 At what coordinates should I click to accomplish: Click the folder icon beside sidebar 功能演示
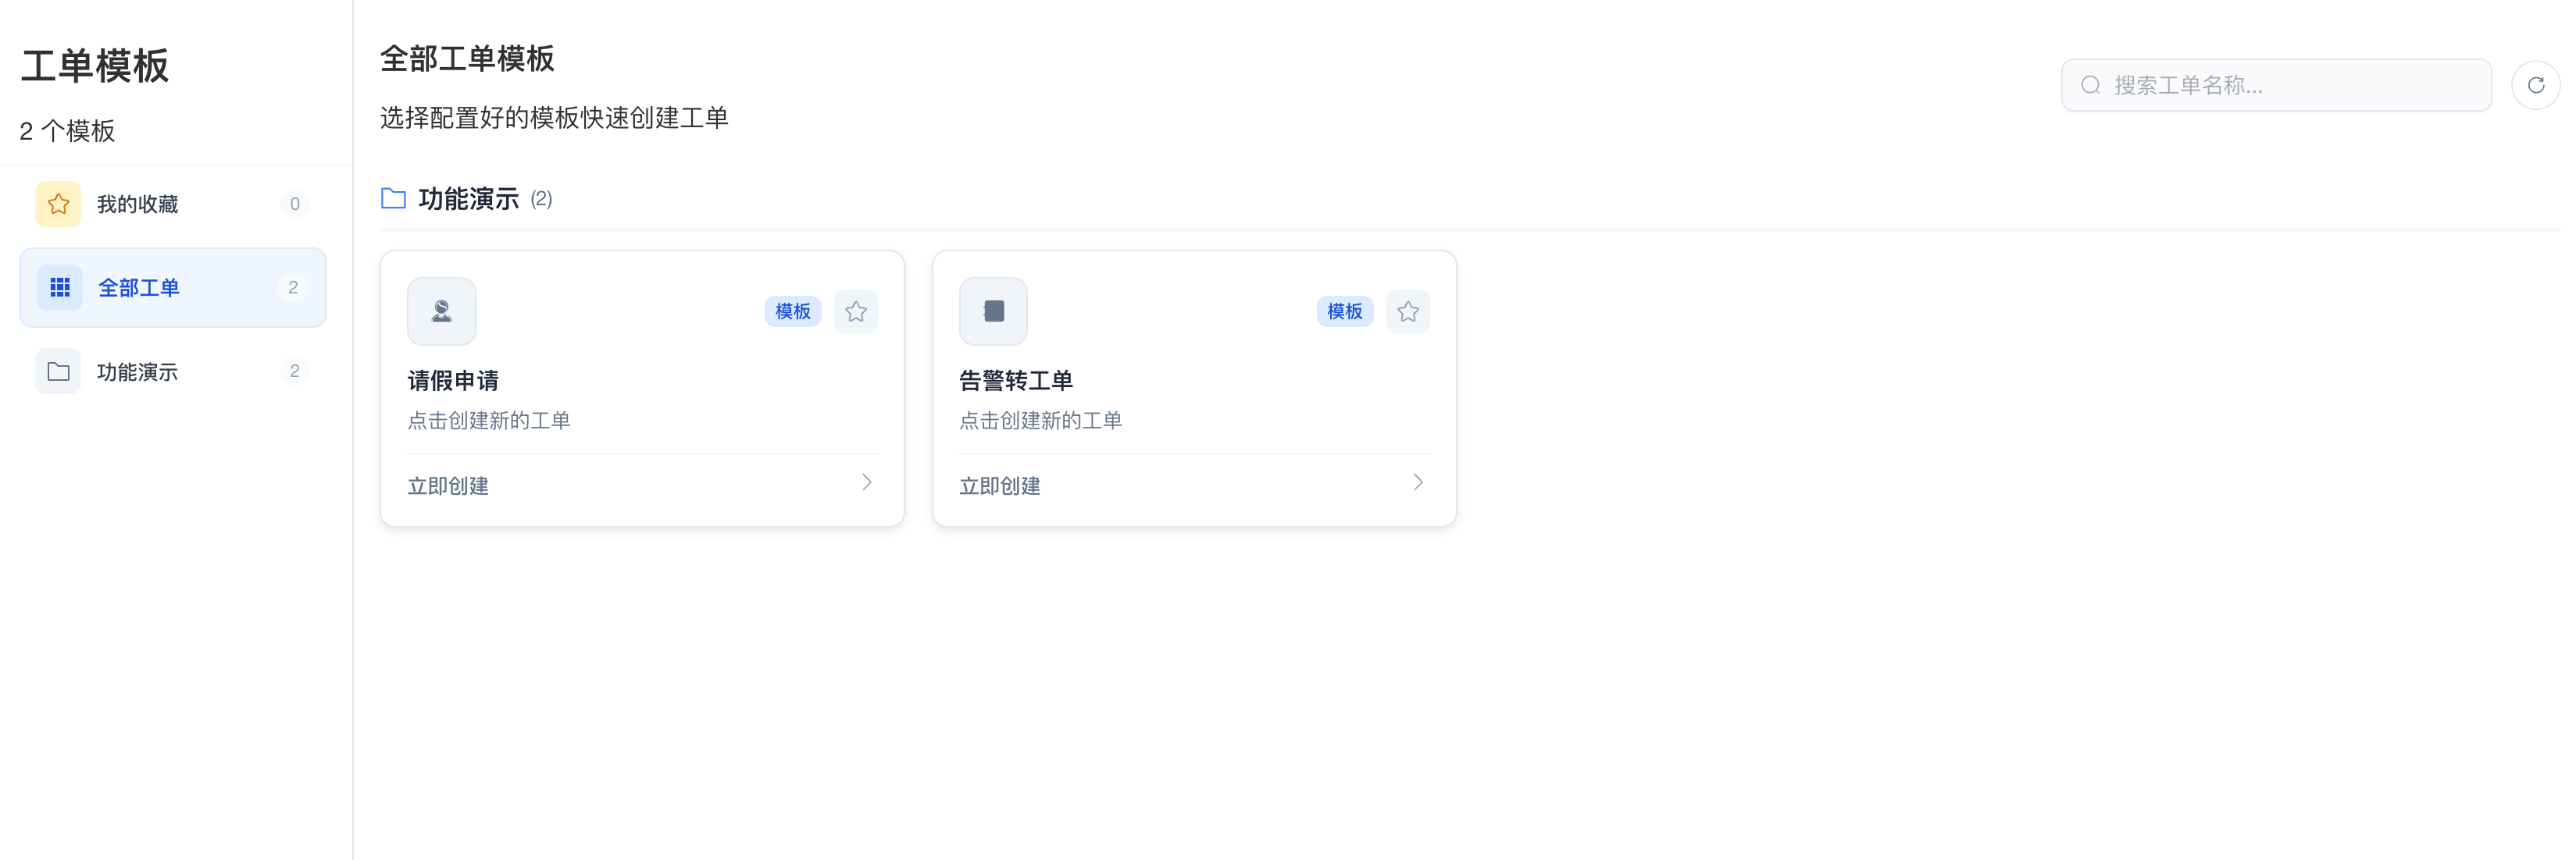[x=58, y=371]
